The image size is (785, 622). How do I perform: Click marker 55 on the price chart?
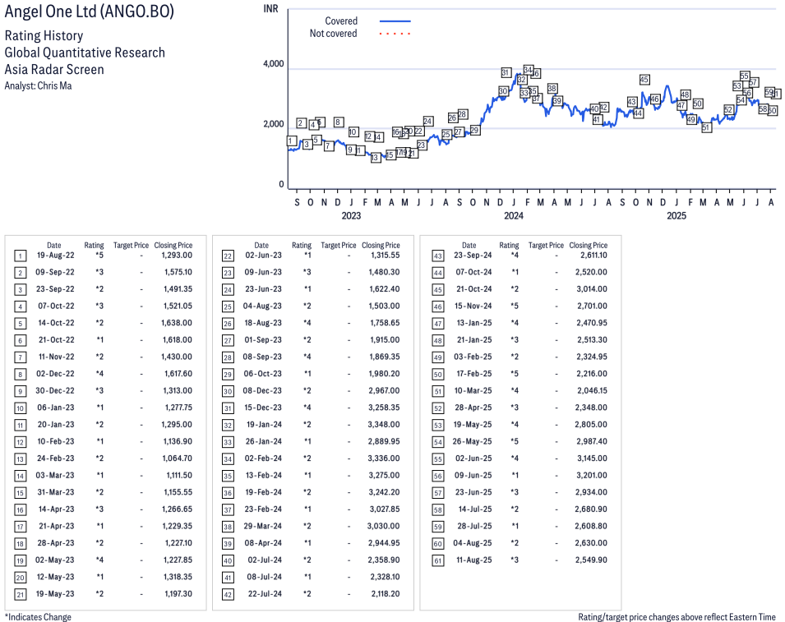pyautogui.click(x=745, y=76)
